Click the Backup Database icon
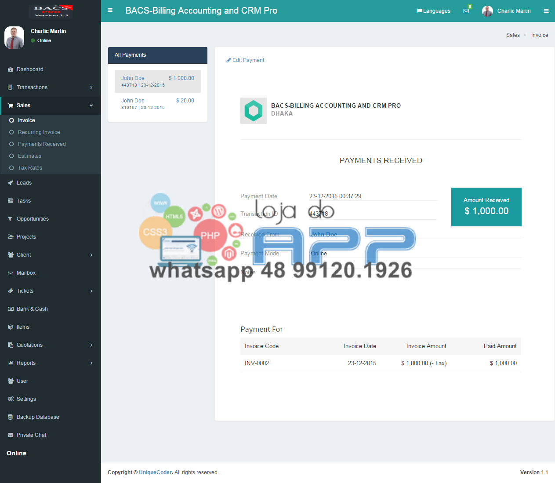Viewport: 555px width, 483px height. pos(11,417)
